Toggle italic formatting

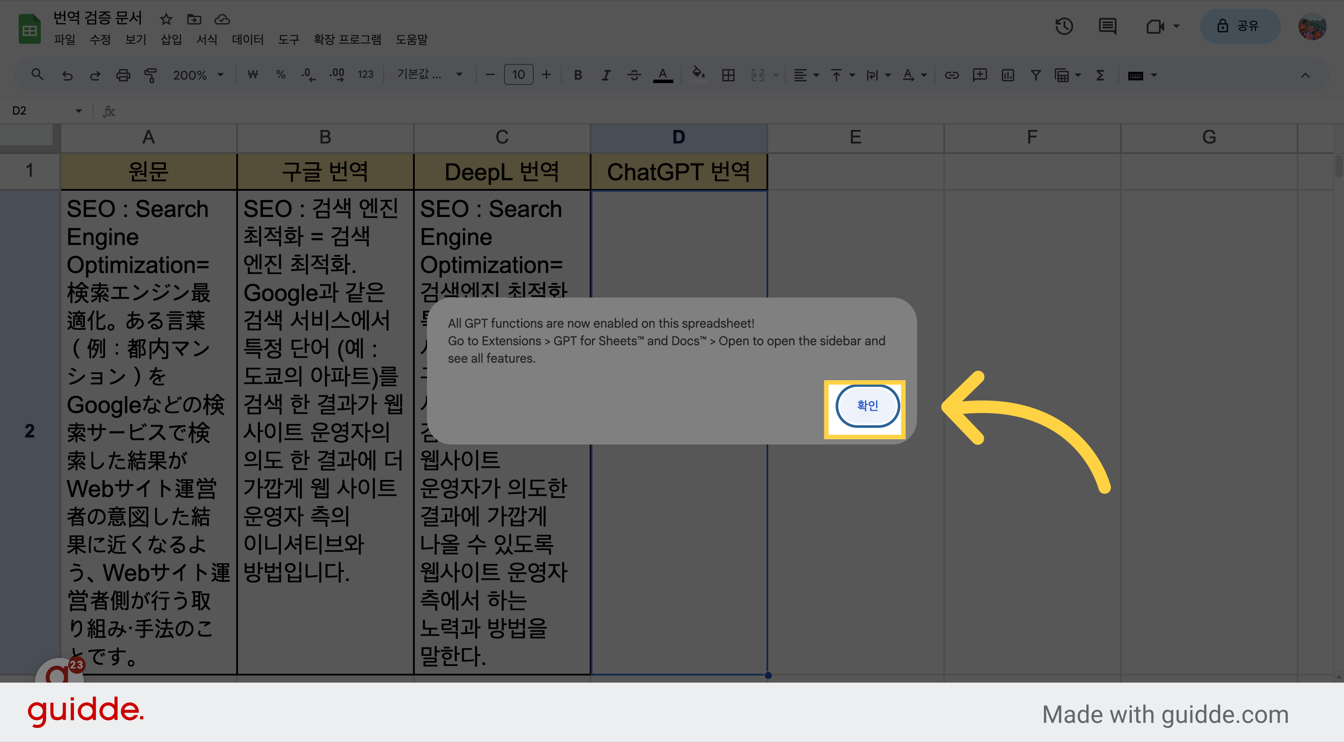tap(606, 75)
